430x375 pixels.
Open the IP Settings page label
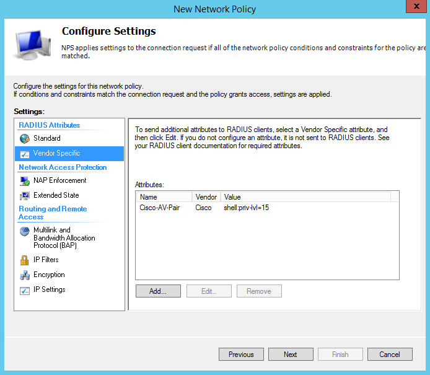pyautogui.click(x=50, y=289)
